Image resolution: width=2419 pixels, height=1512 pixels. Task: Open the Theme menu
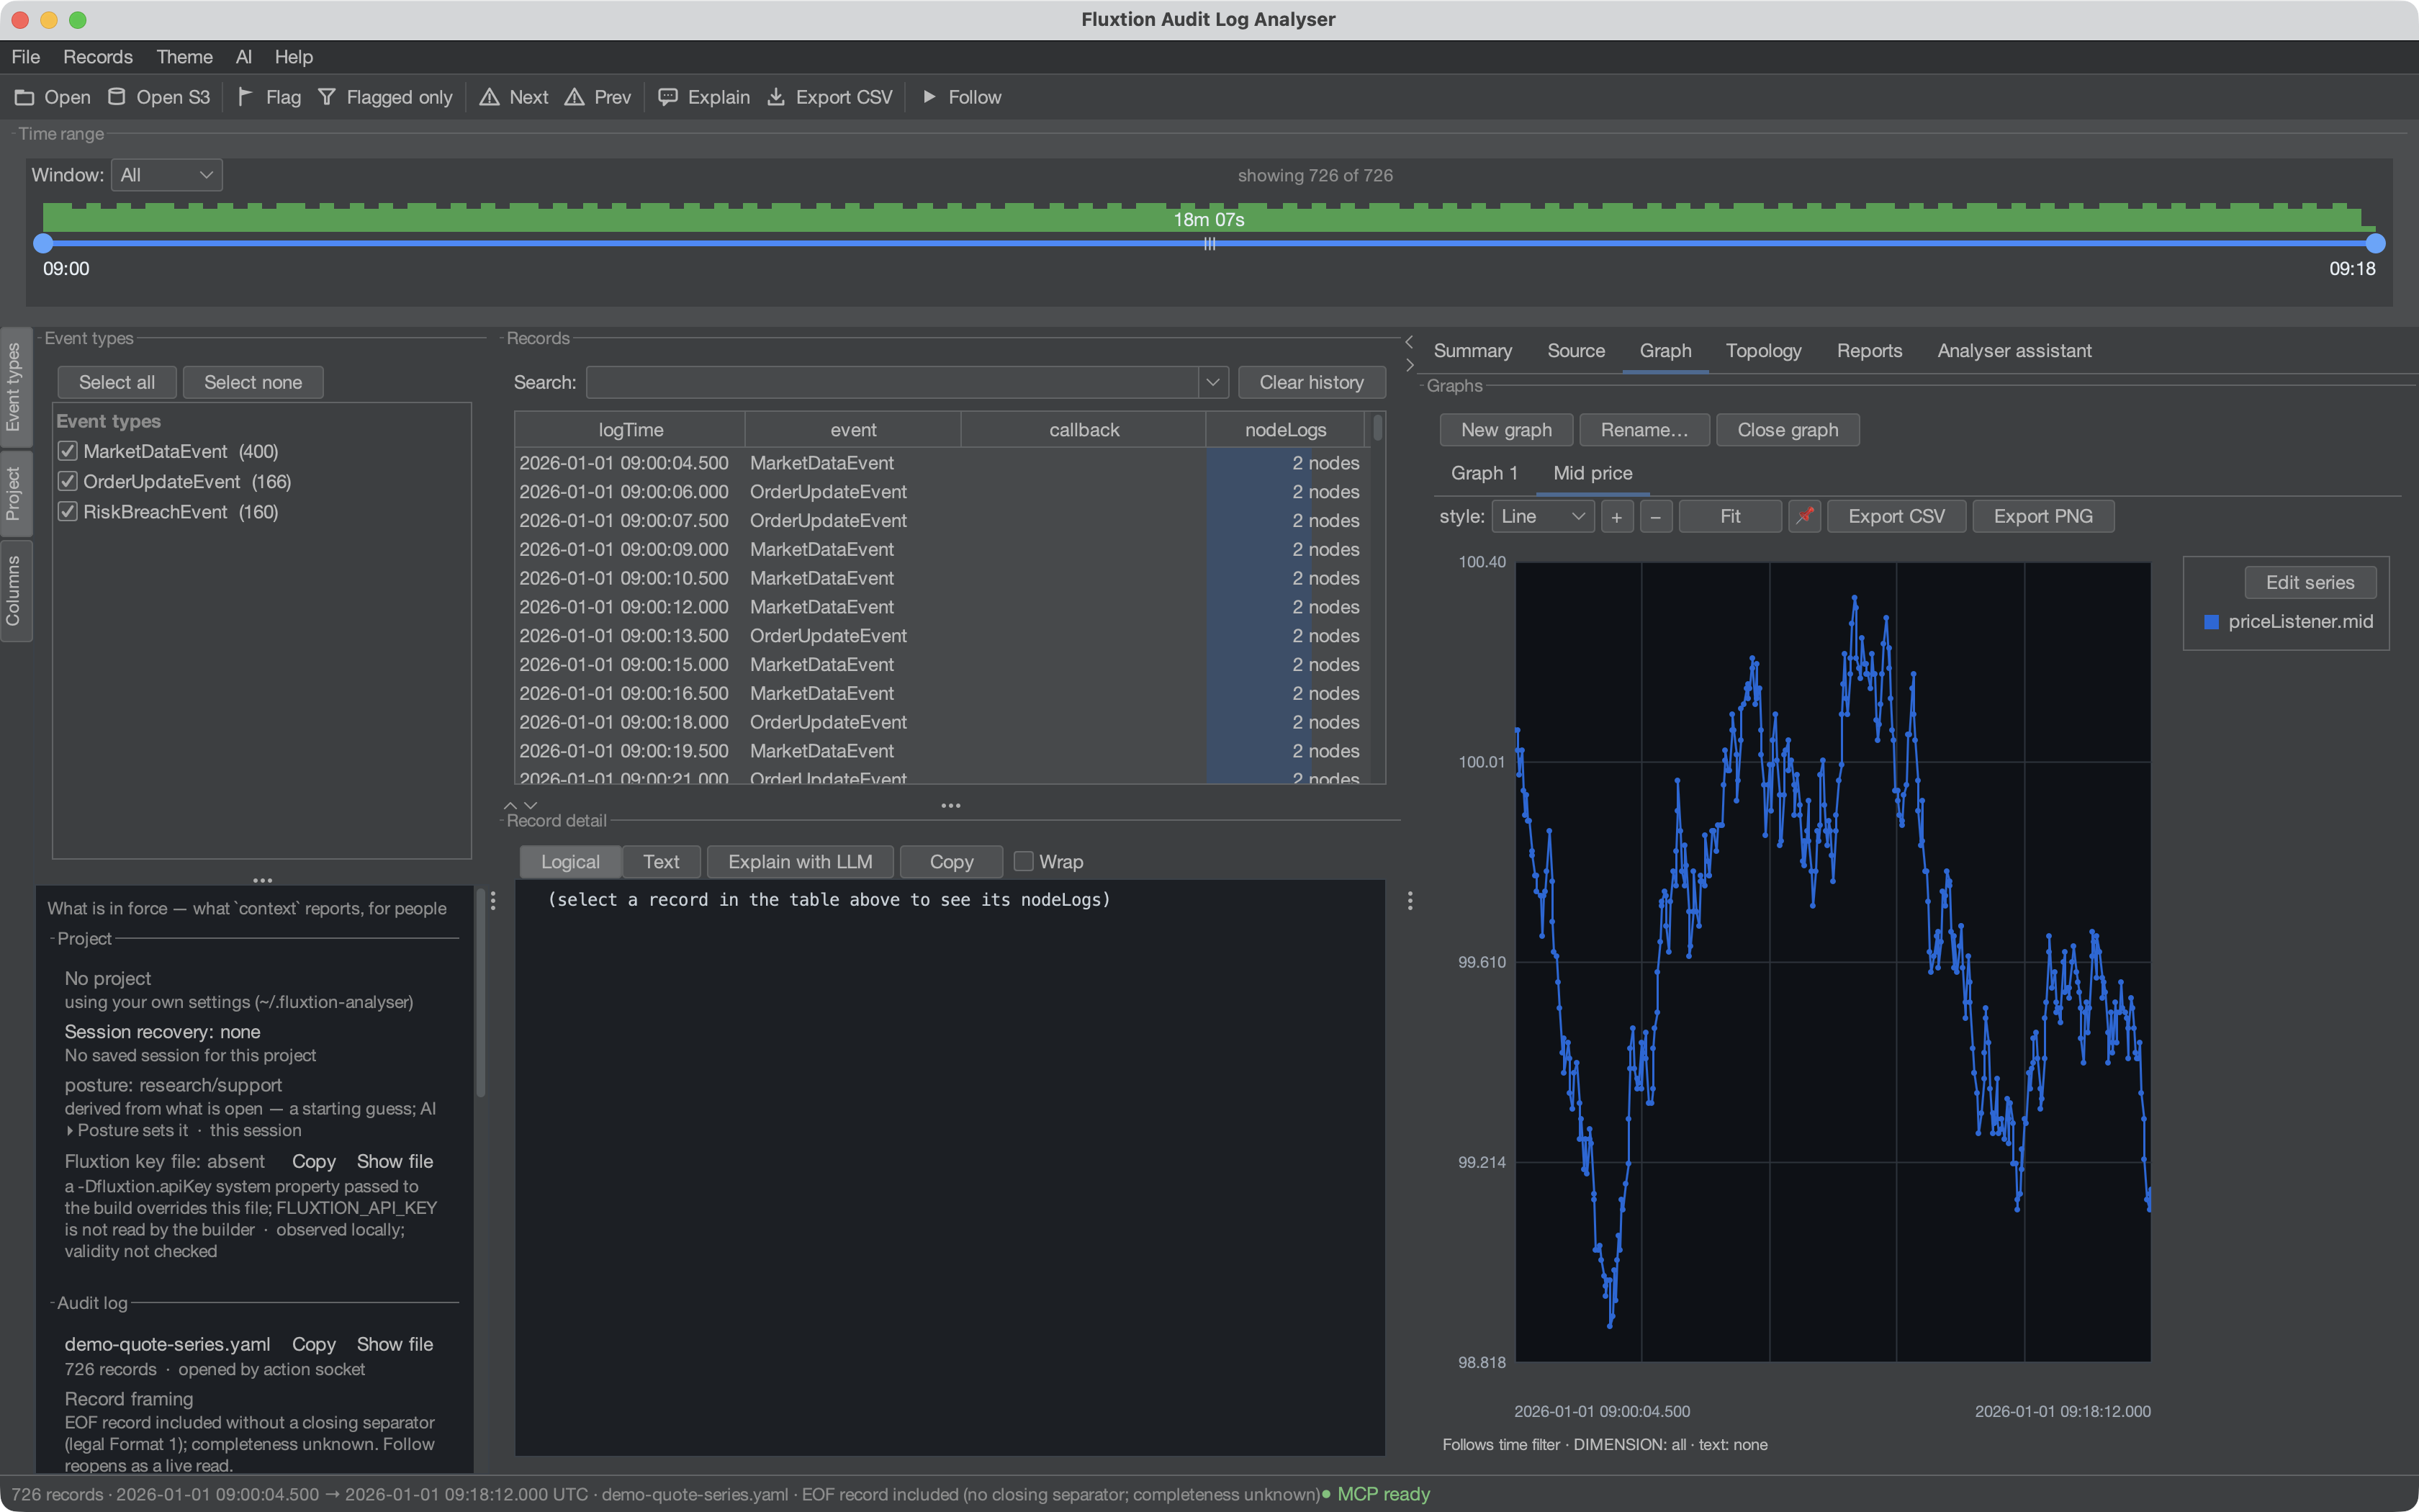tap(184, 57)
